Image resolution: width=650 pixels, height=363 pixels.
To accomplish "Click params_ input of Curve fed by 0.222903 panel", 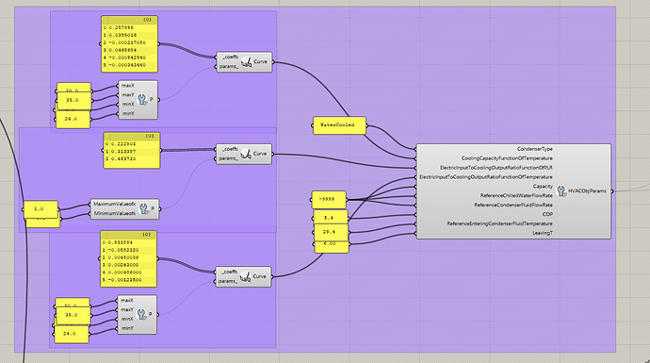I will point(229,158).
